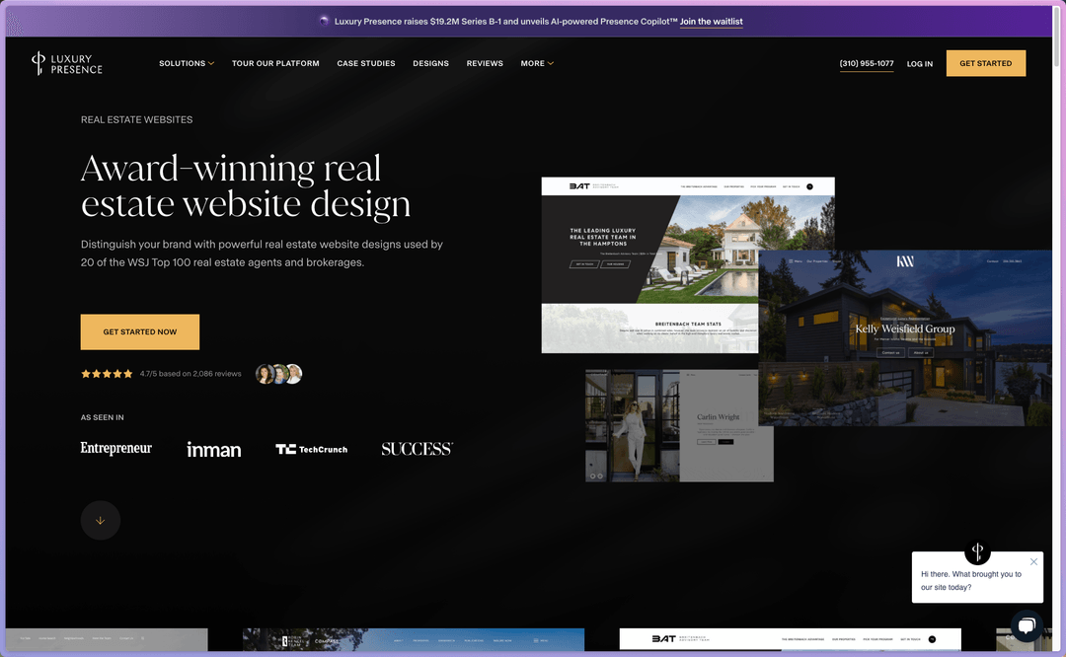Click the bottom BAT site thumbnail
The image size is (1066, 657).
coord(790,639)
